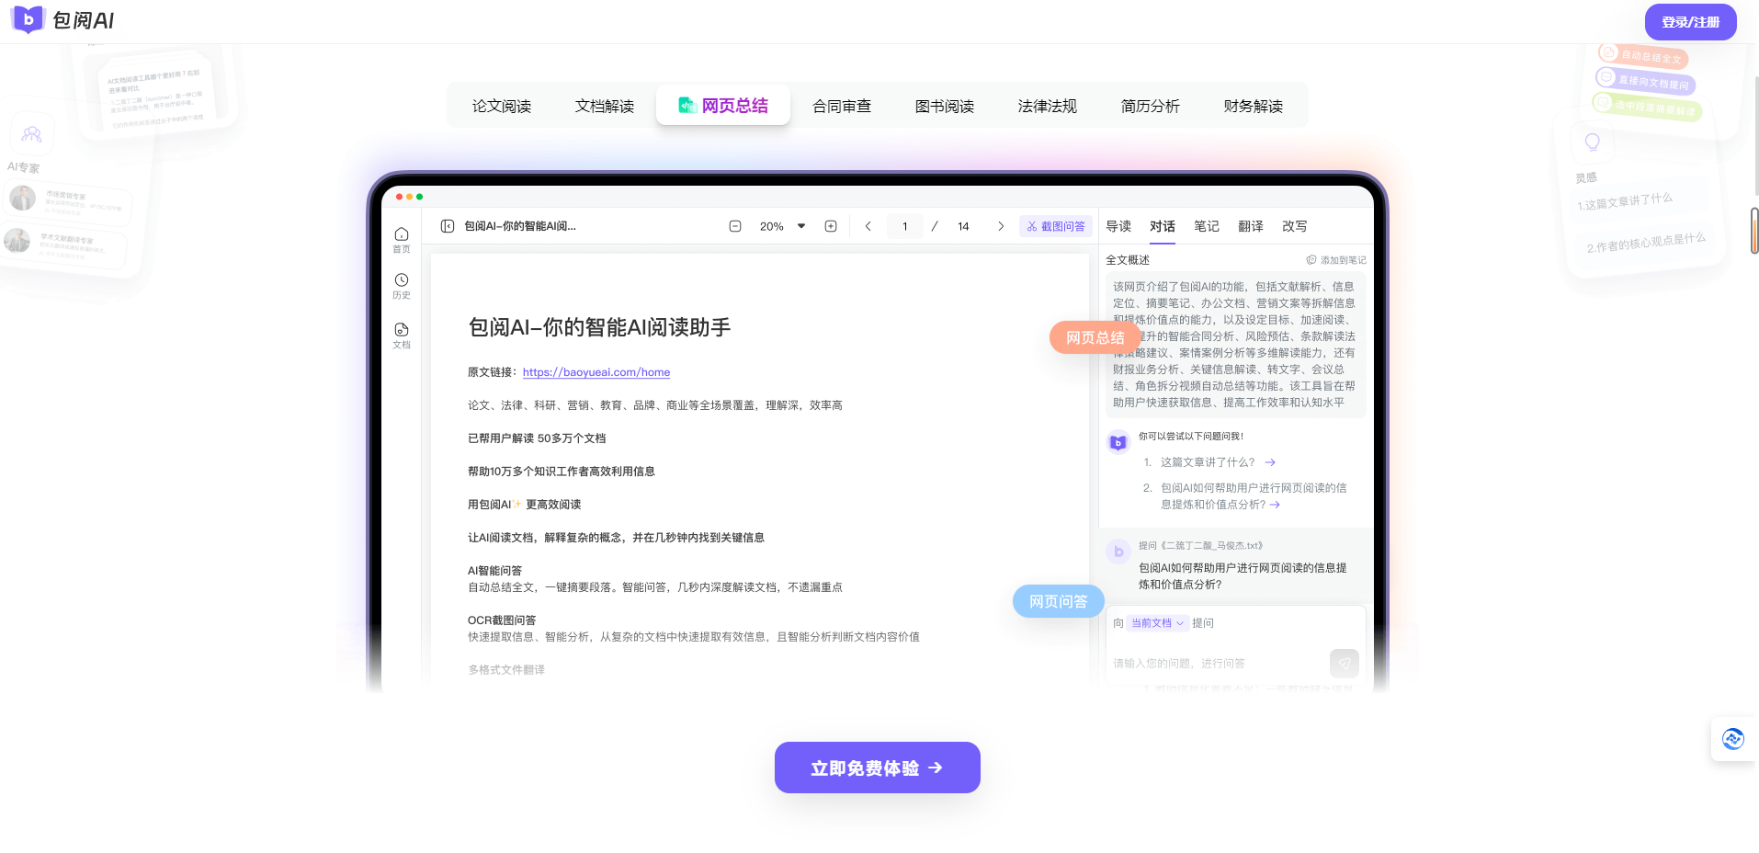The height and width of the screenshot is (853, 1759).
Task: Zoom in using the plus icon
Action: [x=831, y=225]
